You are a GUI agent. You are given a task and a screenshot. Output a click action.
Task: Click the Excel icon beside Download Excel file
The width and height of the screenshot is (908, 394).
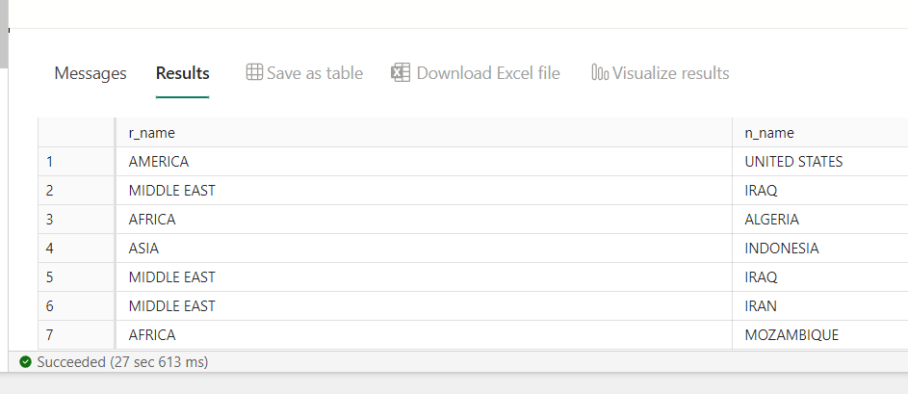point(401,73)
